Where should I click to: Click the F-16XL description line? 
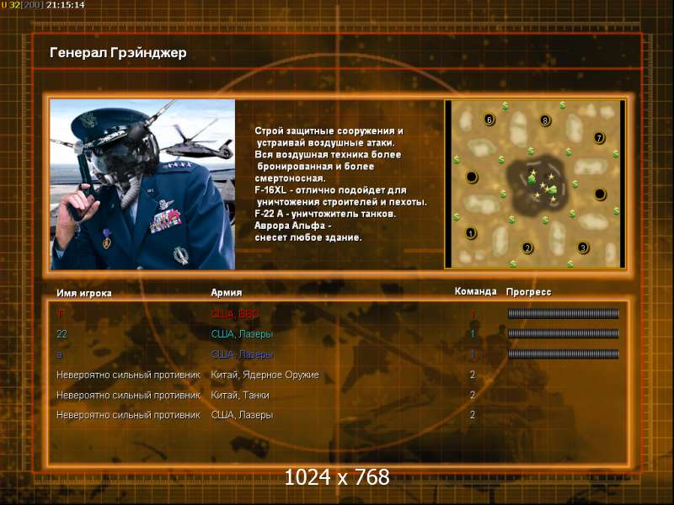tap(330, 190)
